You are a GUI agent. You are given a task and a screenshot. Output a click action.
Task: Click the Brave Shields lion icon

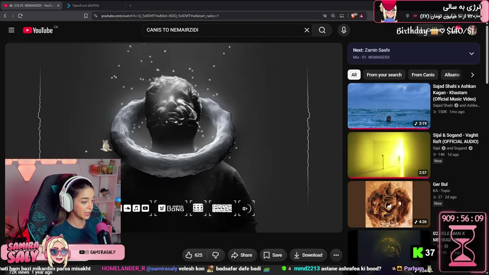pyautogui.click(x=353, y=16)
